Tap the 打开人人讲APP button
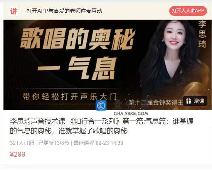The width and height of the screenshot is (212, 171). point(188,11)
